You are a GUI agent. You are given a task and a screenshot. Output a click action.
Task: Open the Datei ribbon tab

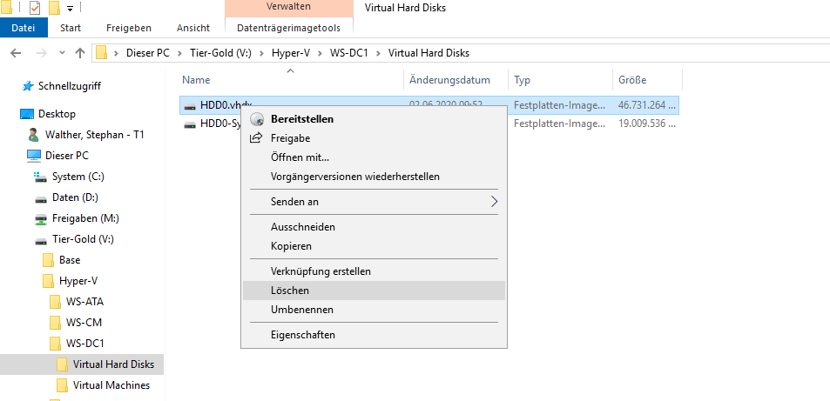(24, 28)
